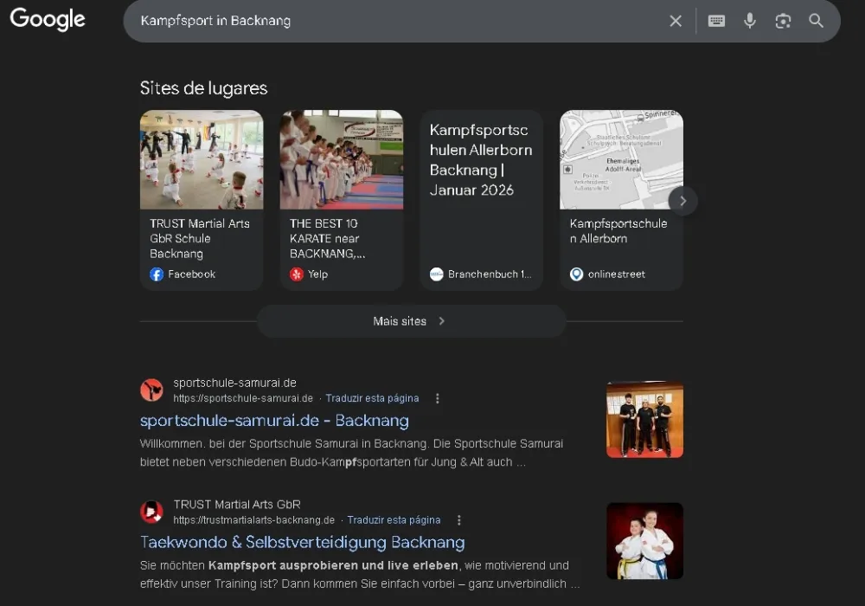Click the Google logo to go home
865x606 pixels.
[x=47, y=20]
